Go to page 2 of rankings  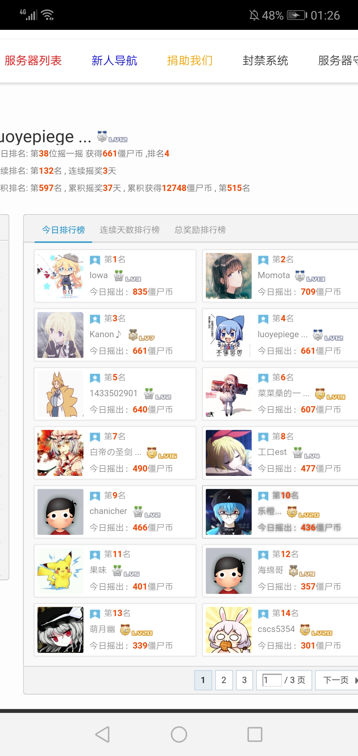pyautogui.click(x=224, y=680)
